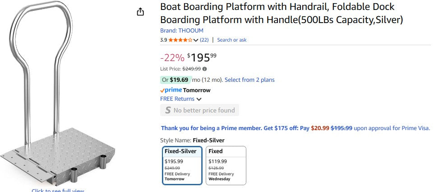434x192 pixels.
Task: Select the Fixed-Silver style option
Action: pyautogui.click(x=182, y=165)
